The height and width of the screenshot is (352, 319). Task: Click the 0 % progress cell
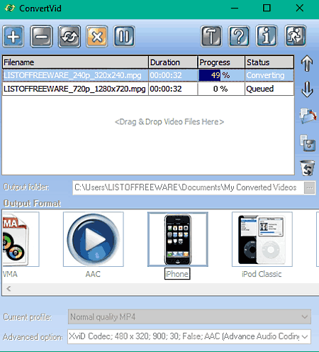221,89
